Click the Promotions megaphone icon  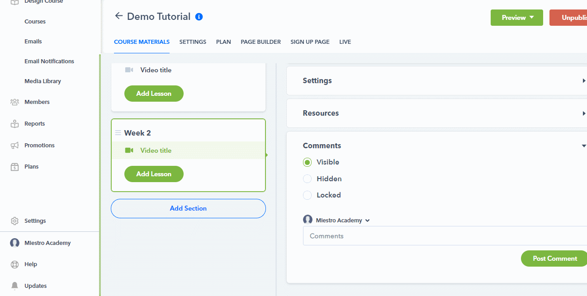click(x=14, y=146)
